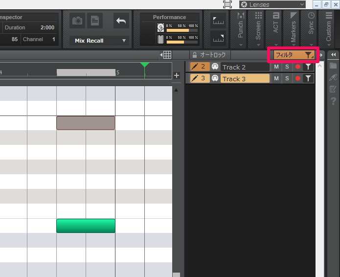This screenshot has width=340, height=277.
Task: Click the disk performance meter icon
Action: (160, 27)
